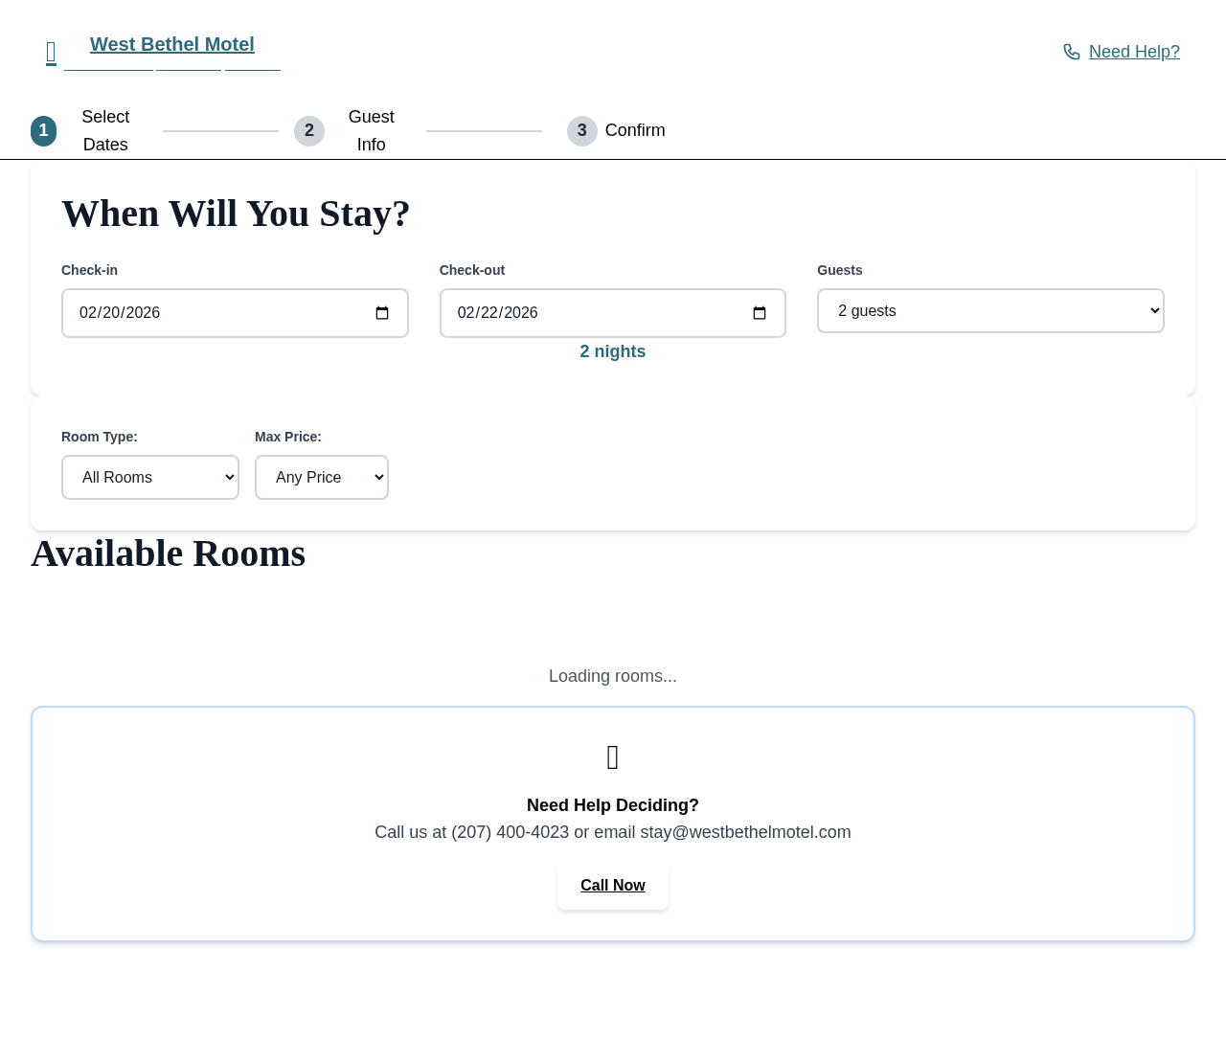
Task: Open the check-out date picker calendar icon
Action: point(760,313)
